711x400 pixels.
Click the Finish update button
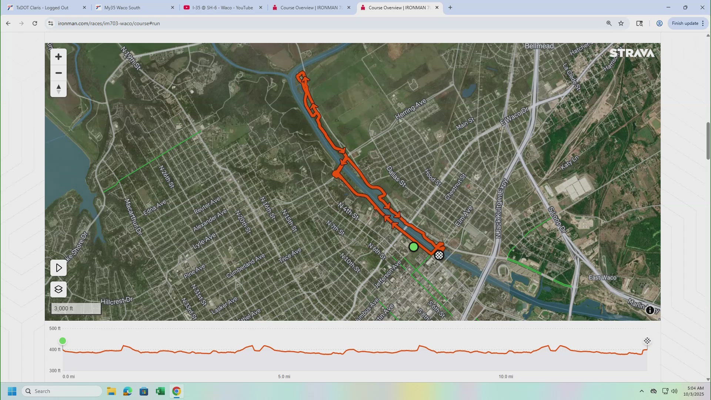click(x=685, y=23)
